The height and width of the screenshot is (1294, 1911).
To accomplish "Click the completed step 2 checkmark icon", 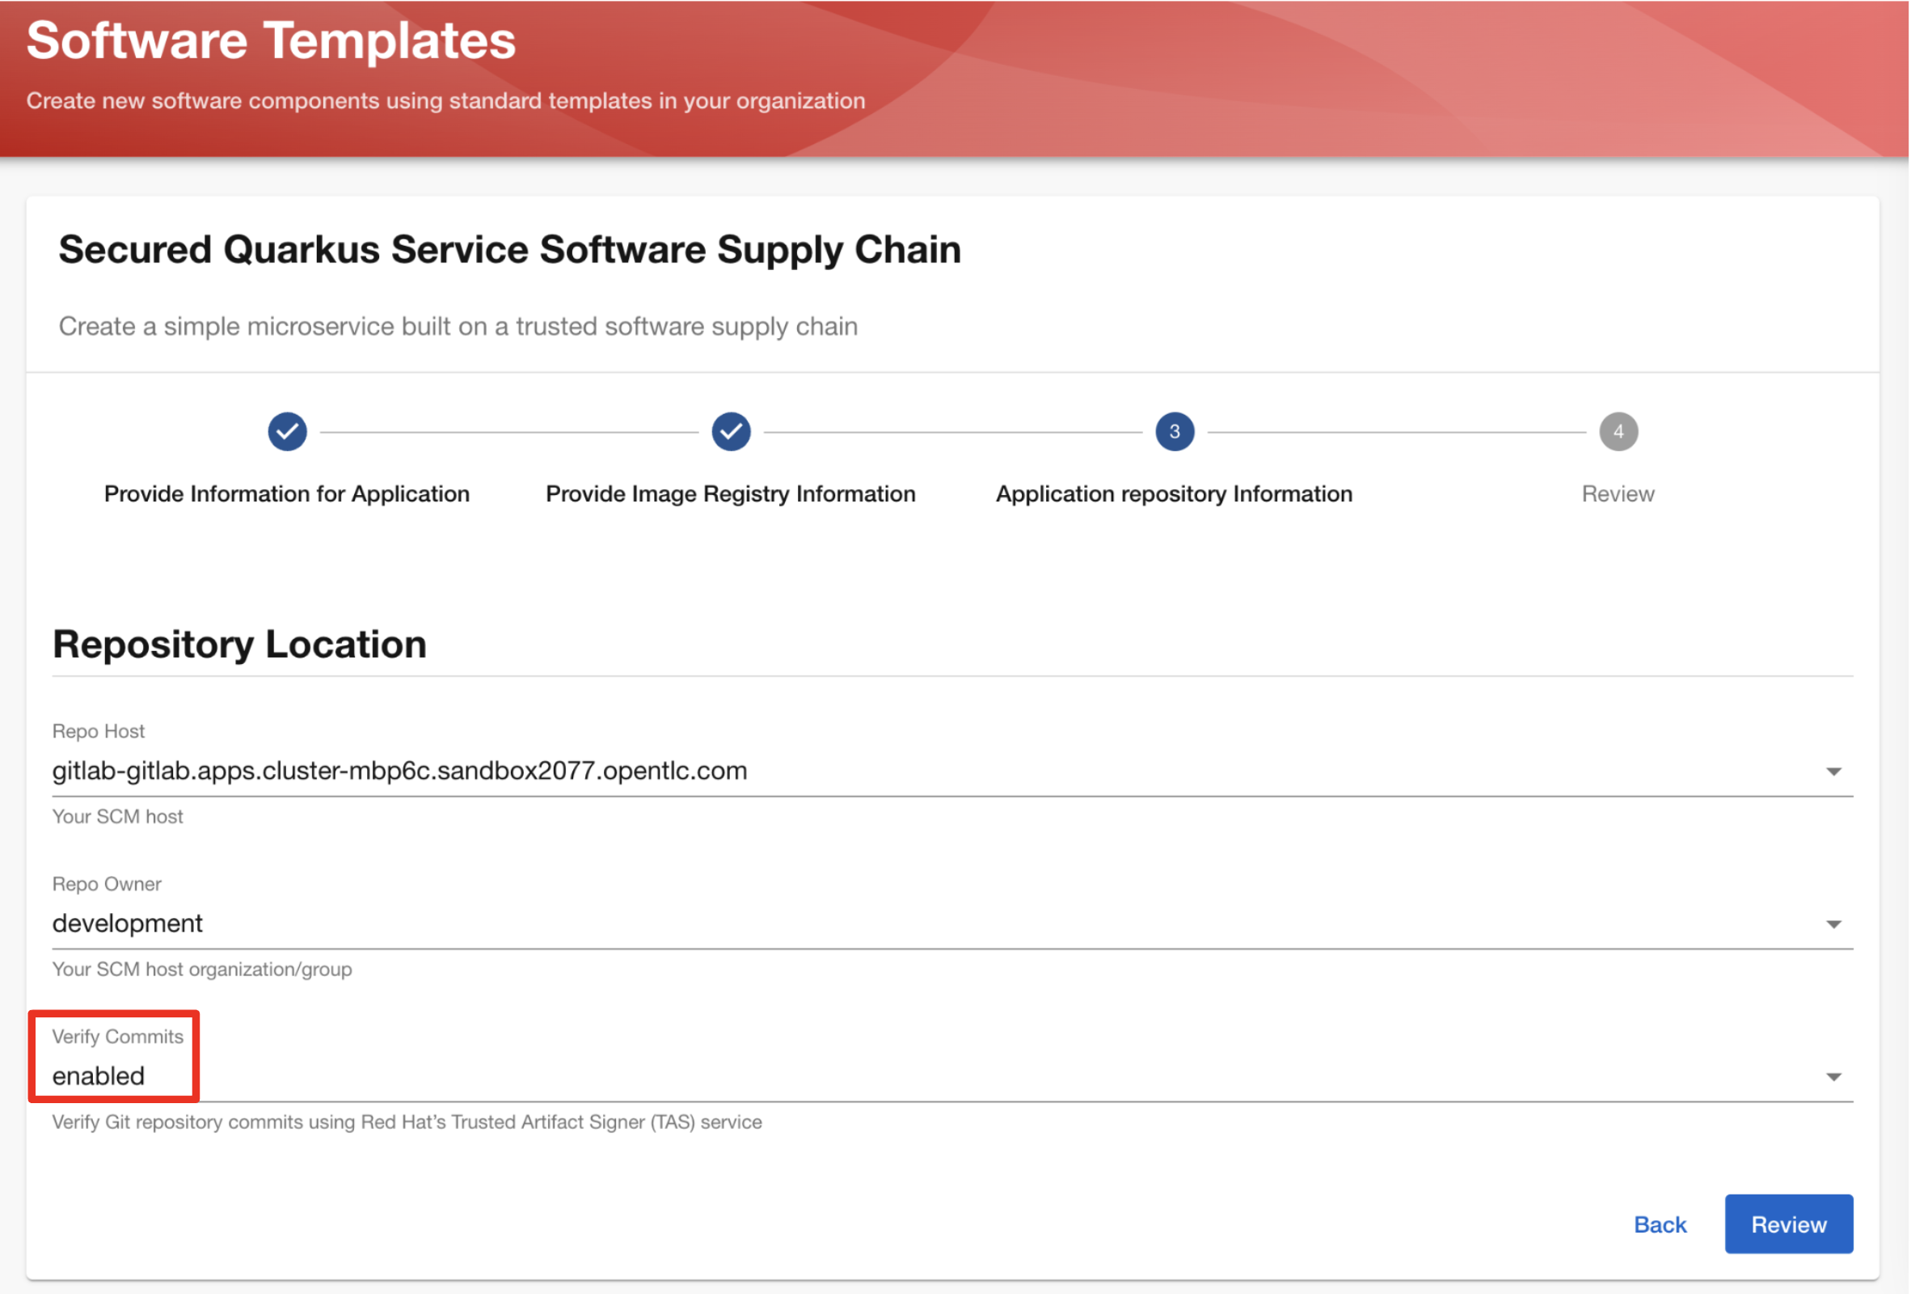I will click(x=731, y=431).
